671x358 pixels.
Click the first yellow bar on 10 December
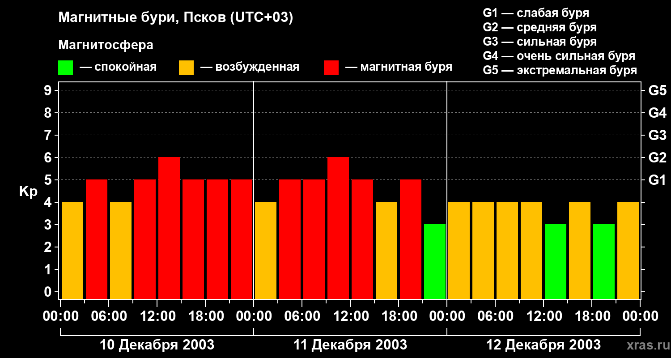pyautogui.click(x=72, y=250)
